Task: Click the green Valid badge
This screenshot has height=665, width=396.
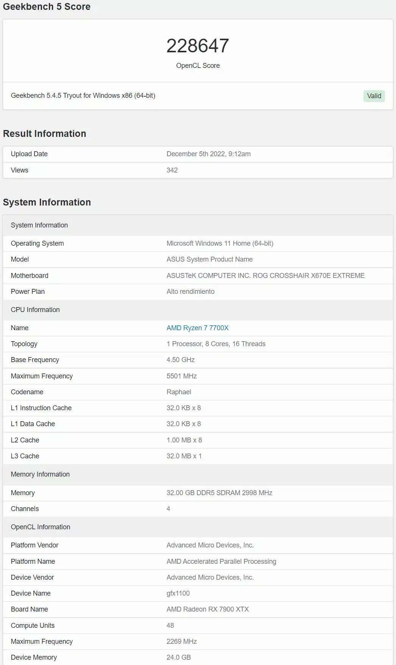Action: (374, 96)
